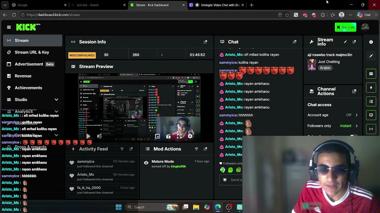Pop out the Mod Actions panel
The image size is (380, 213).
click(205, 149)
